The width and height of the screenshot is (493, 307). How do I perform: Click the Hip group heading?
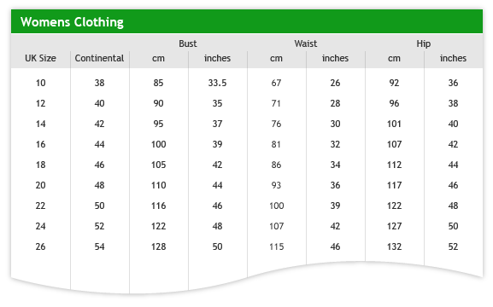(x=424, y=43)
